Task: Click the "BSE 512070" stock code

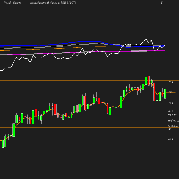Action: [68, 3]
